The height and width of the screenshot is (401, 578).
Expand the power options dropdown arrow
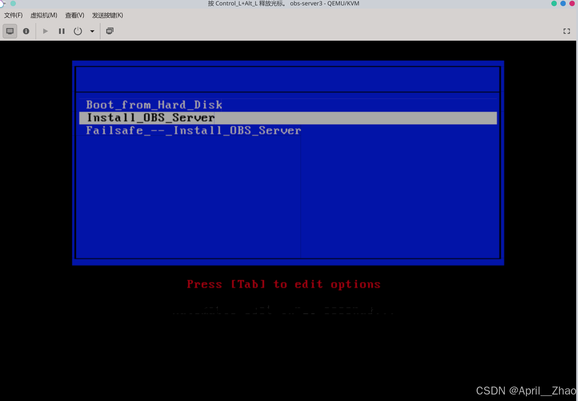click(x=92, y=31)
